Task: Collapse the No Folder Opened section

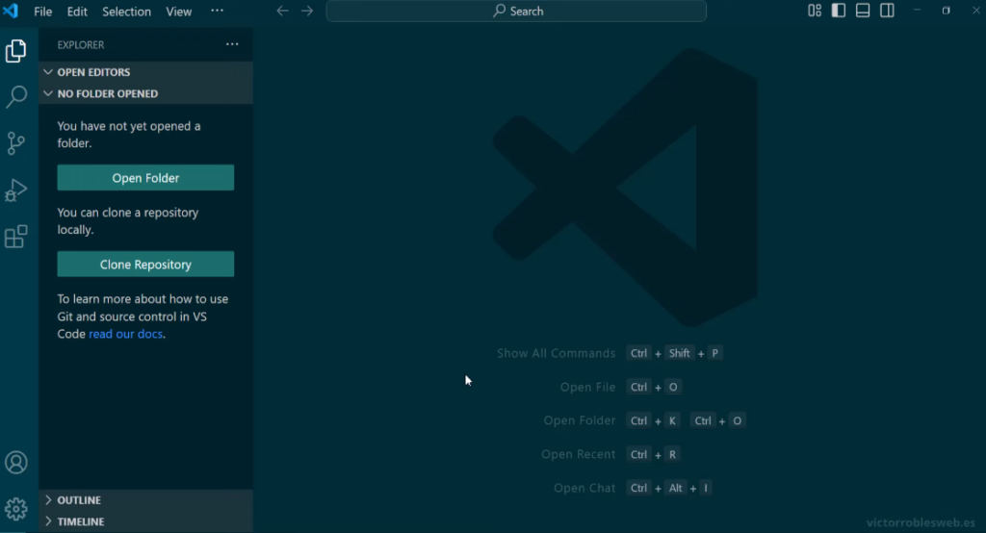Action: click(x=146, y=93)
